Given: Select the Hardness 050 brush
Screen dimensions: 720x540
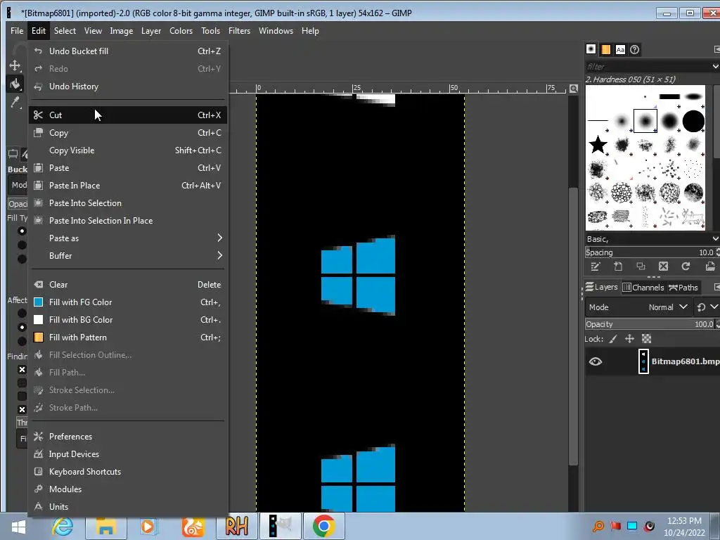Looking at the screenshot, I should click(645, 121).
